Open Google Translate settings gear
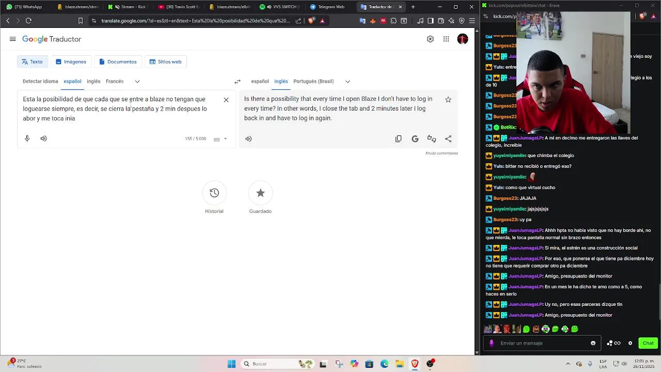661x372 pixels. coord(430,39)
